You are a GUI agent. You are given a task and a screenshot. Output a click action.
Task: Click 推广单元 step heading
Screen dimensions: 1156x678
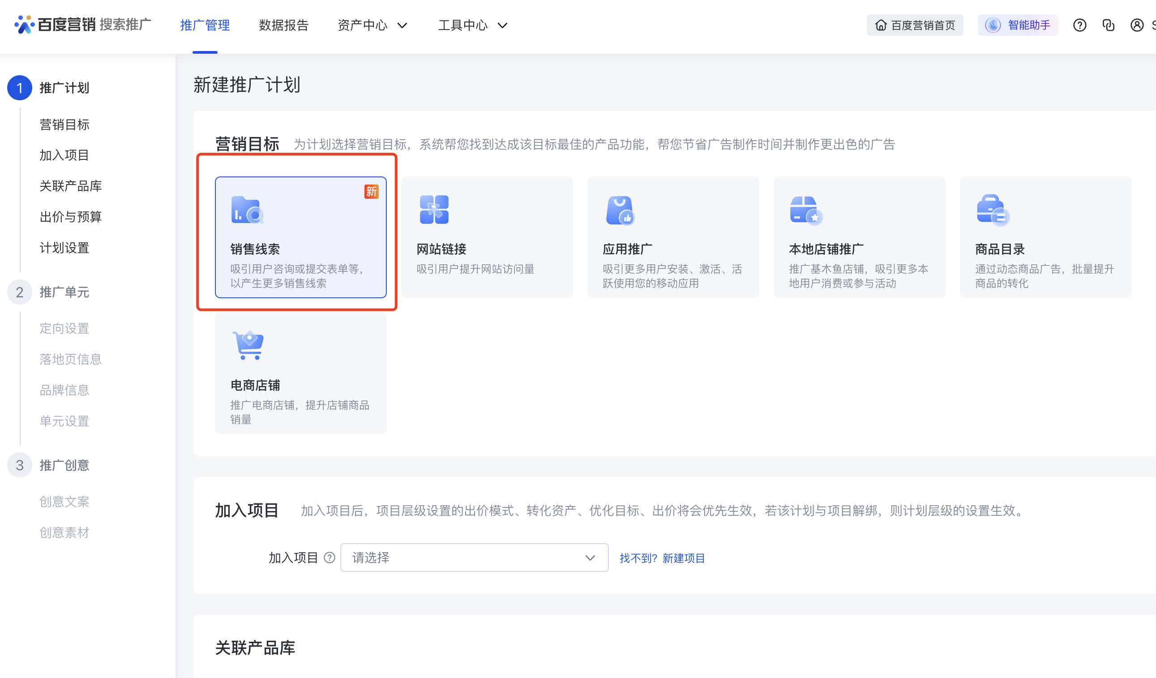pos(64,292)
